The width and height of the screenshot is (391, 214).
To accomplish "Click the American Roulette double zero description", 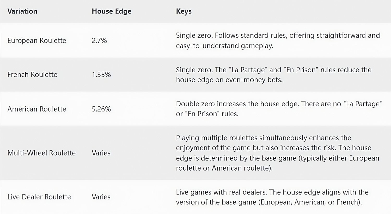I will [x=279, y=109].
